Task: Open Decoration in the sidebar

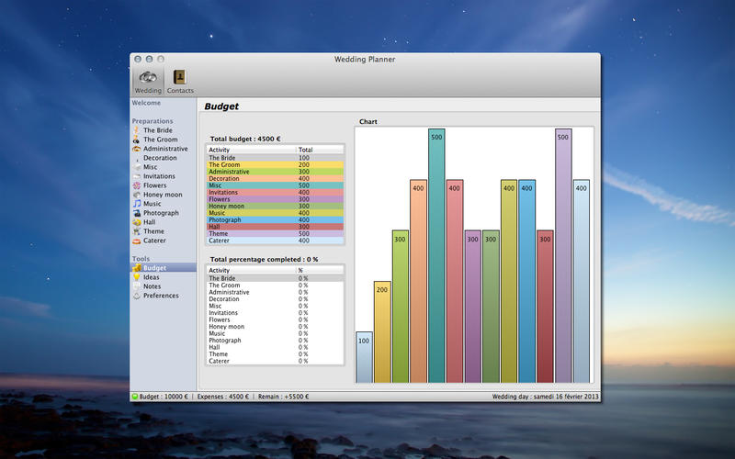Action: click(x=160, y=158)
